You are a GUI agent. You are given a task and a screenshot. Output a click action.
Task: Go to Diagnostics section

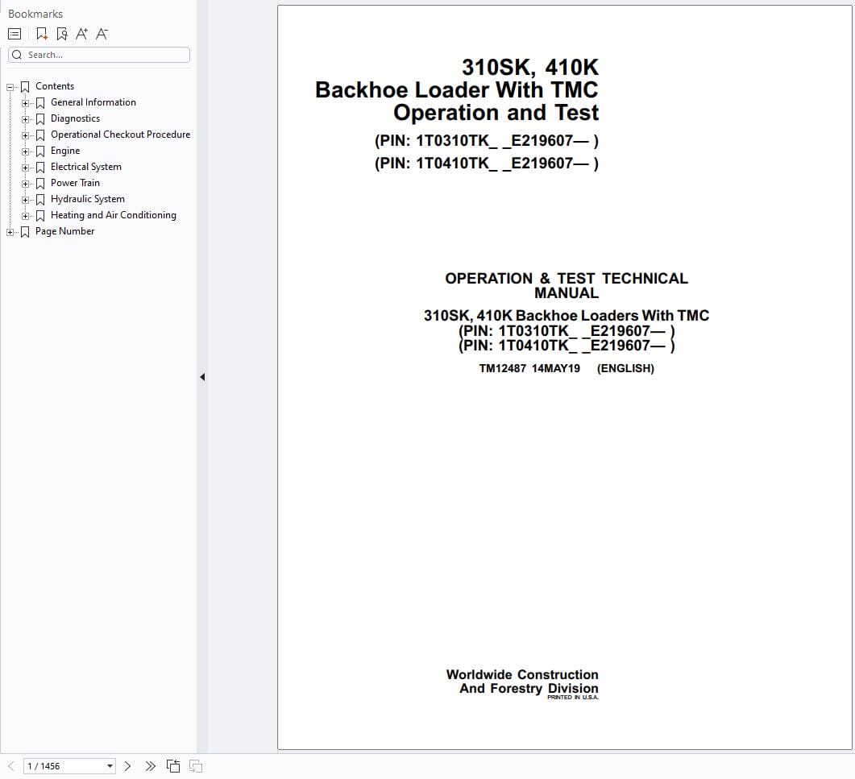click(x=75, y=118)
